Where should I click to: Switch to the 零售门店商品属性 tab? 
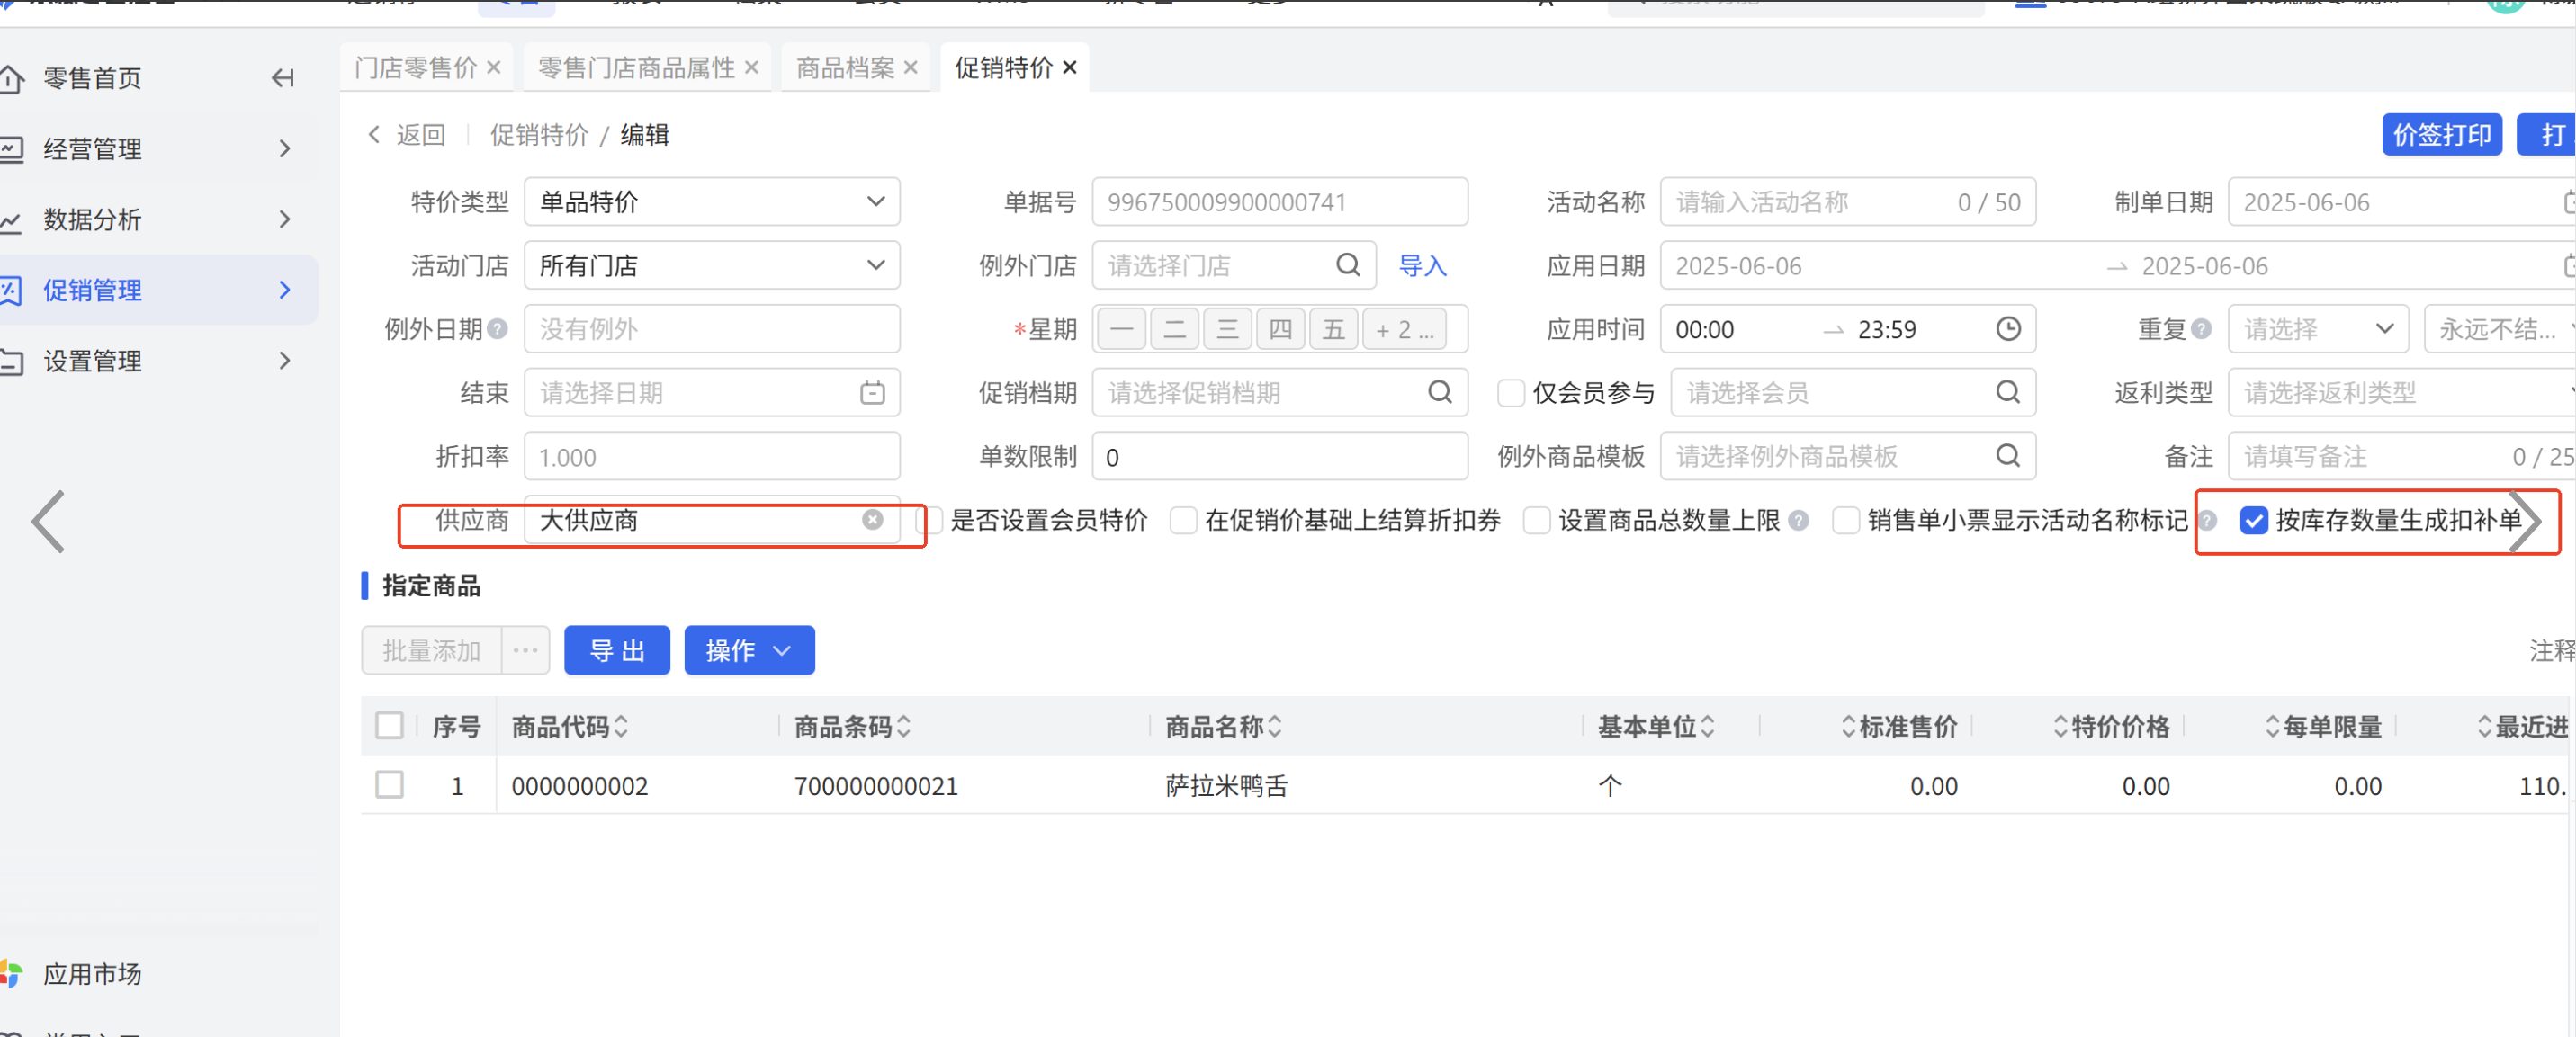636,67
